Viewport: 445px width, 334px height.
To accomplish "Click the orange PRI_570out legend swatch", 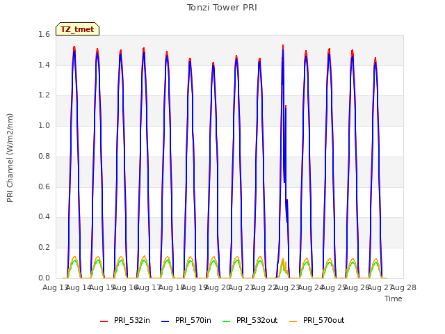I will pos(293,321).
